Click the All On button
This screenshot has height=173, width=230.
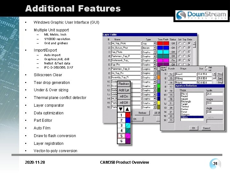pos(124,96)
